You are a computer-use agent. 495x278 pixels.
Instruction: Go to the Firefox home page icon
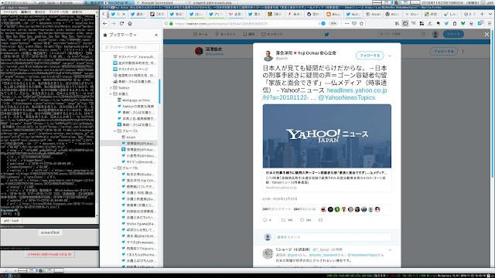[130, 24]
